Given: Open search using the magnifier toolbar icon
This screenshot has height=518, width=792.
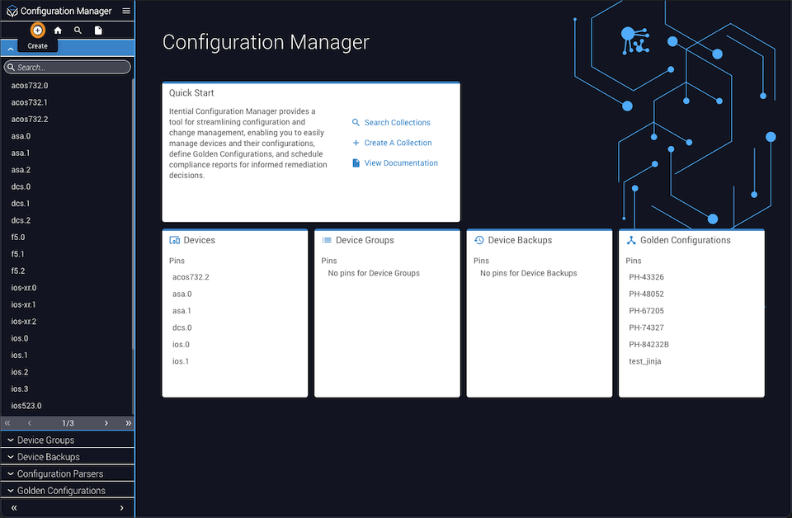Looking at the screenshot, I should pyautogui.click(x=78, y=31).
